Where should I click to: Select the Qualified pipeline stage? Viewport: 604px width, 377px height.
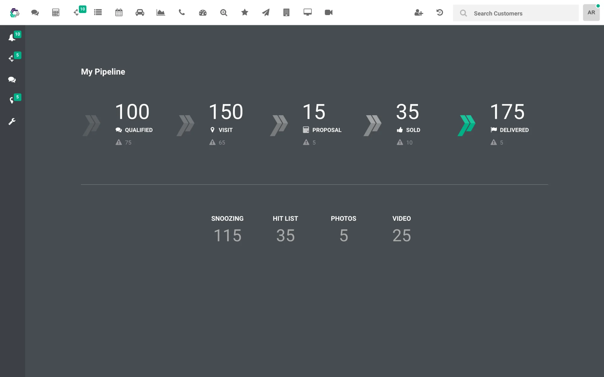[134, 124]
